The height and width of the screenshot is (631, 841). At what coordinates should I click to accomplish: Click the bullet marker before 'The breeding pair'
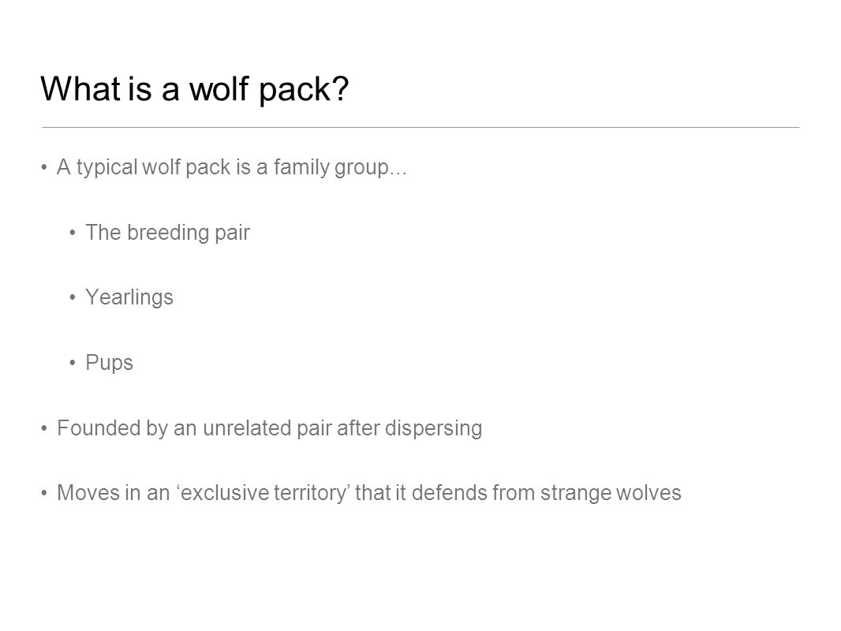(73, 233)
